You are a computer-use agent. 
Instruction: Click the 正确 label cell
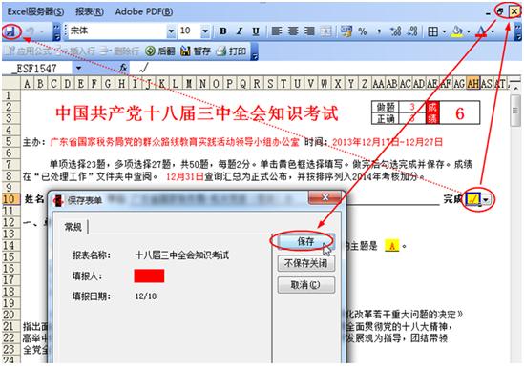(x=386, y=119)
